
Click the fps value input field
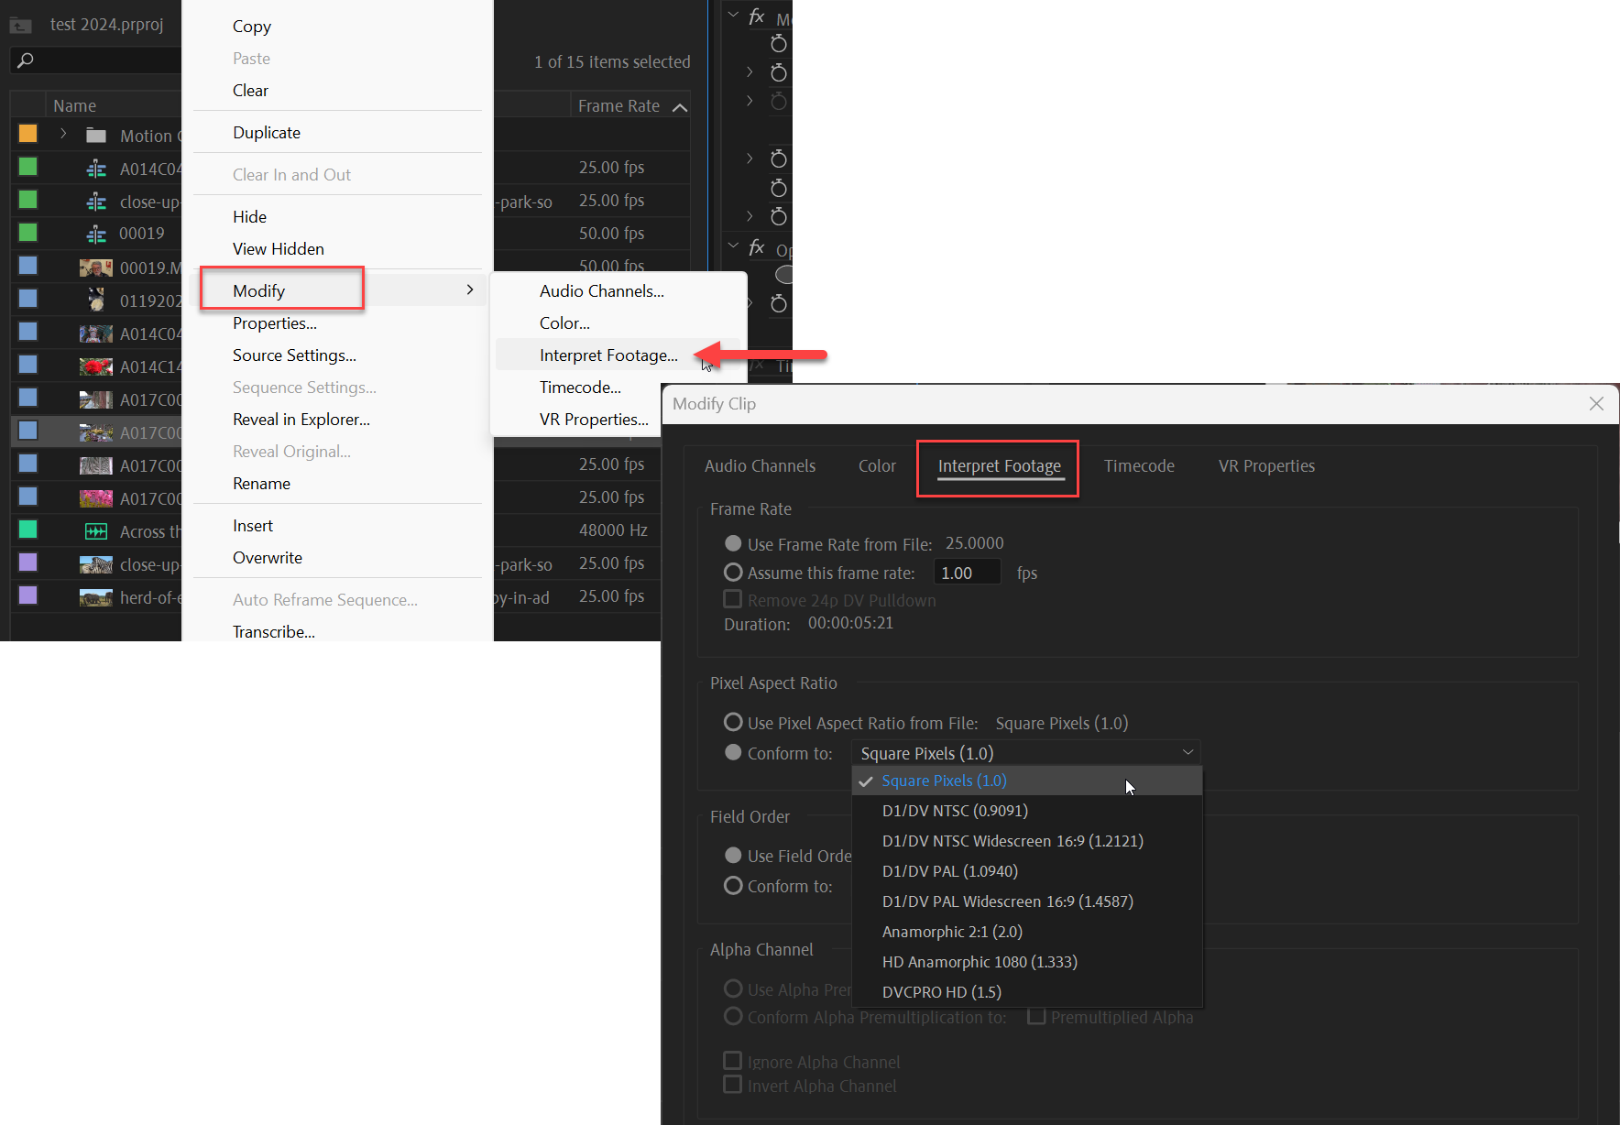(x=967, y=572)
